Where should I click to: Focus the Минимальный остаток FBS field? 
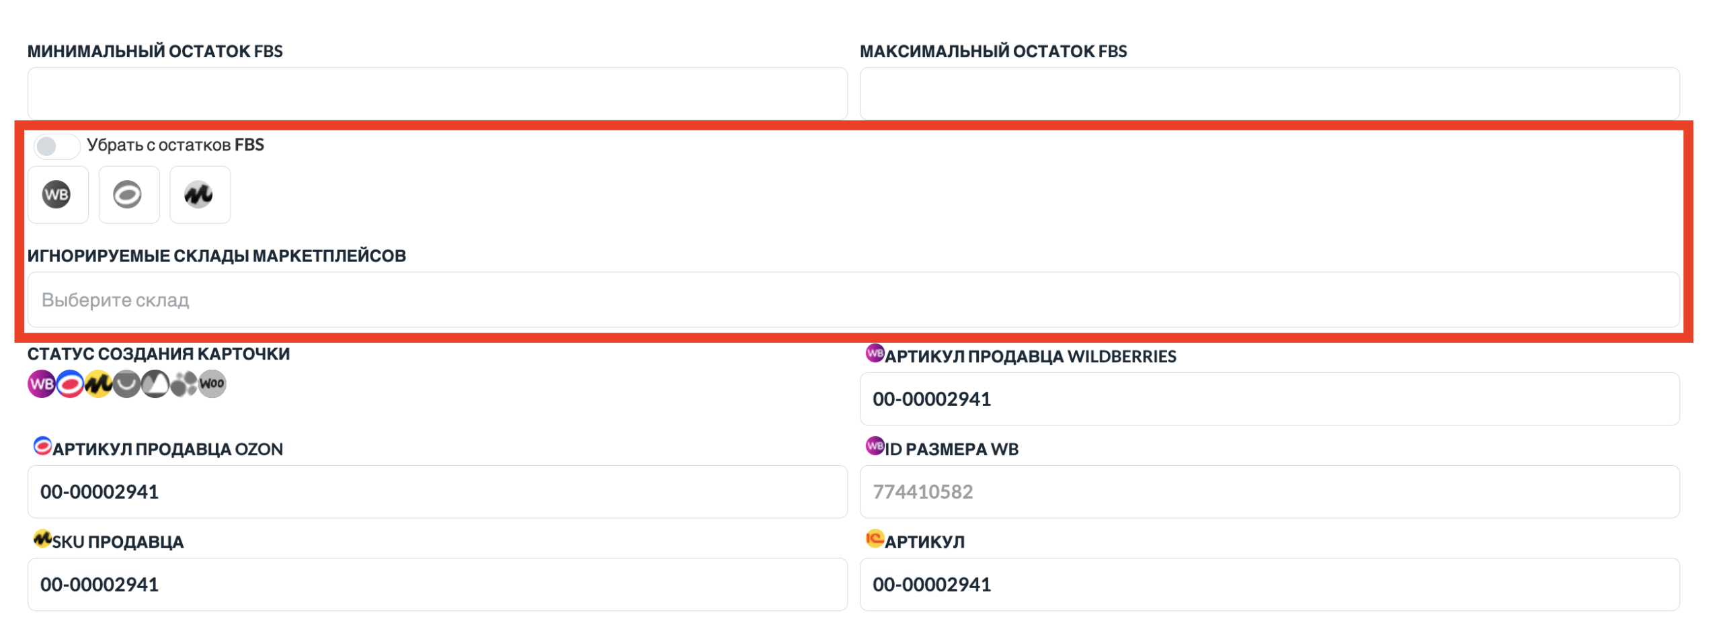tap(437, 93)
